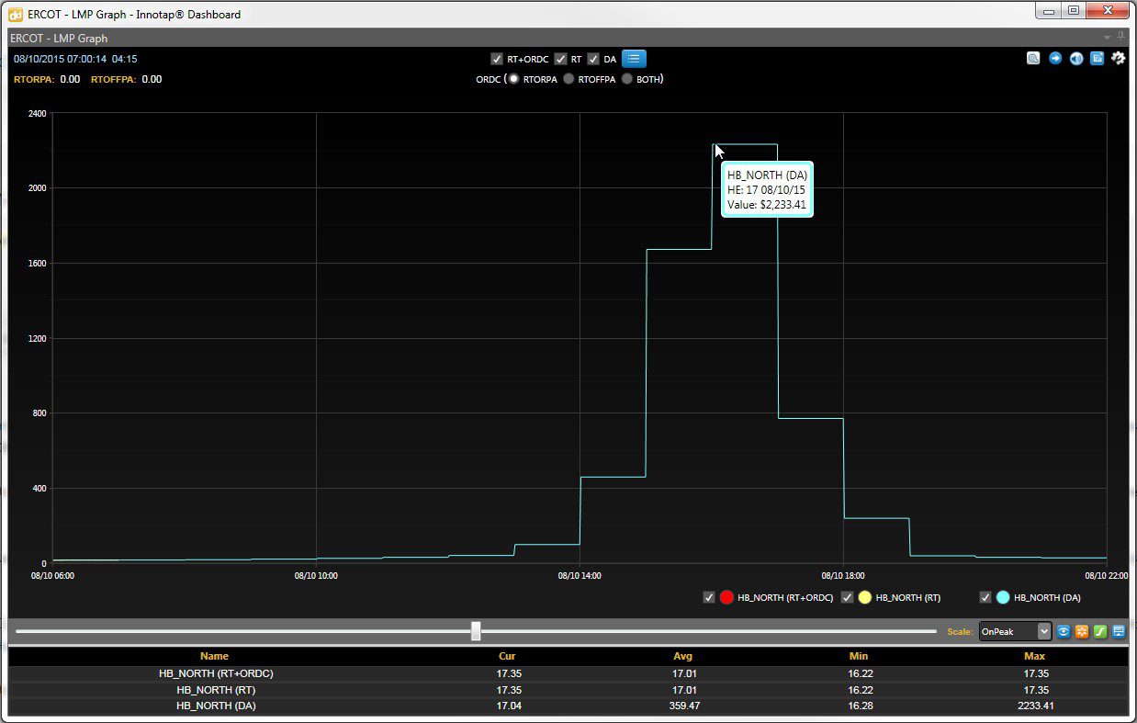Click the timestamp 08/10/2015 07:00:14
Image resolution: width=1137 pixels, height=723 pixels.
click(60, 59)
